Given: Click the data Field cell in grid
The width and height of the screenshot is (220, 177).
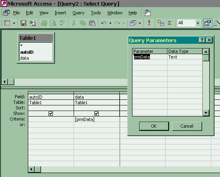Looking at the screenshot, I should click(97, 97).
